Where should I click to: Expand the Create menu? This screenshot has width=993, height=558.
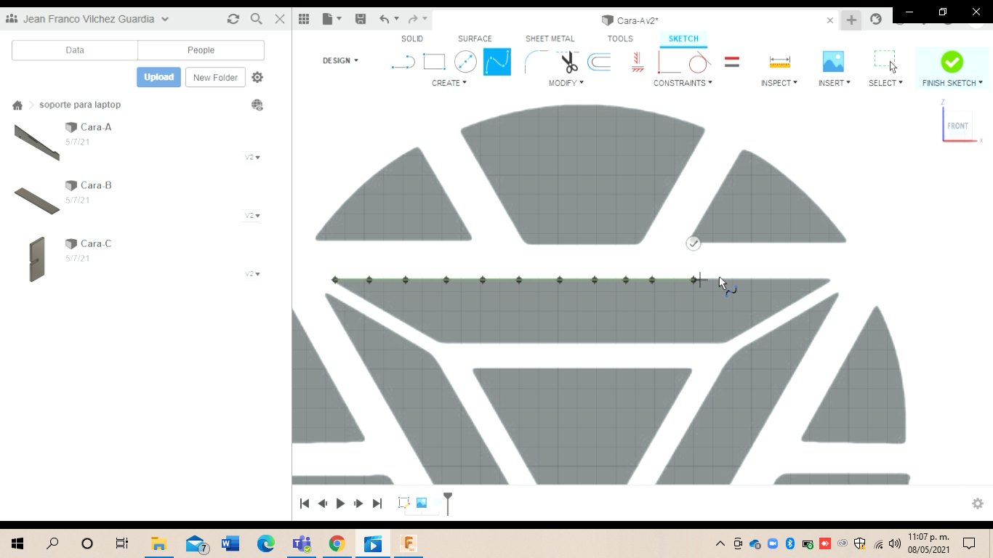click(x=449, y=83)
